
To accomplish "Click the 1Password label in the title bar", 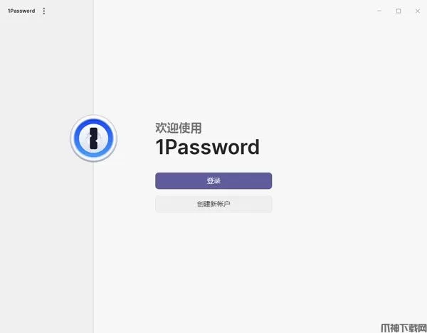I will [x=21, y=11].
